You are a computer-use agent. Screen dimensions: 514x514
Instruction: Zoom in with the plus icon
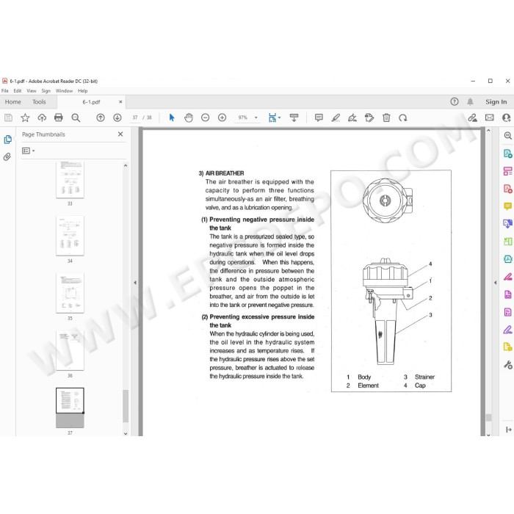click(x=222, y=117)
